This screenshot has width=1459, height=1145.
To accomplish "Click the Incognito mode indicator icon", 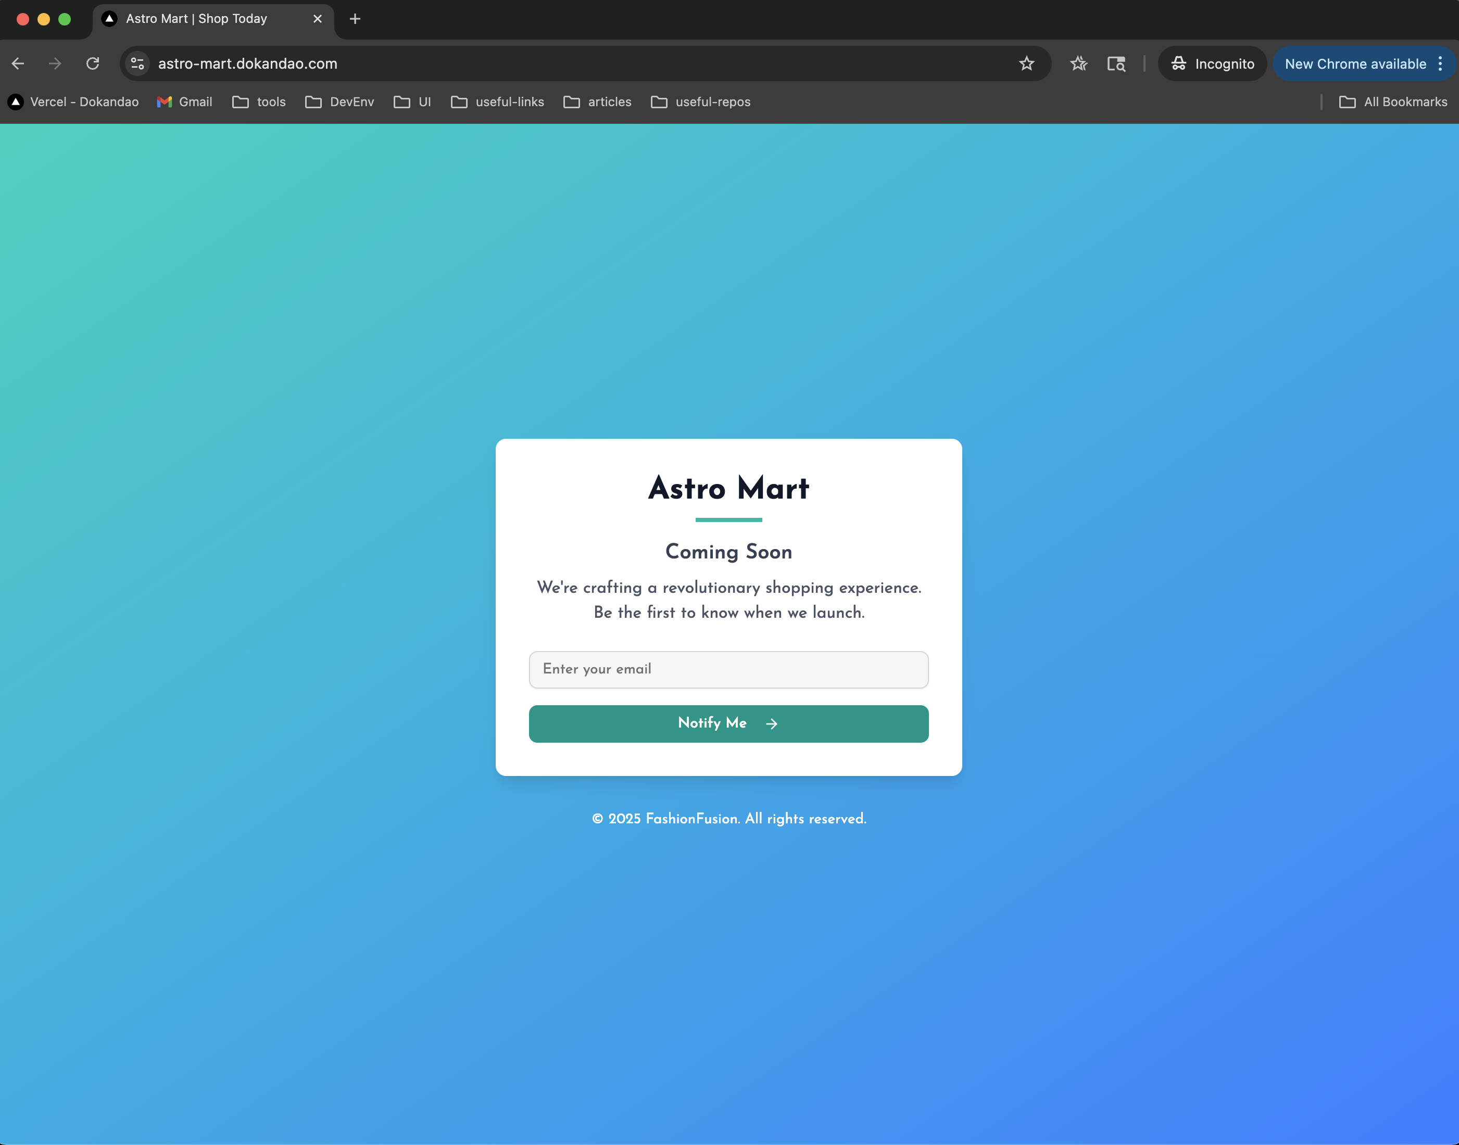I will pos(1179,63).
